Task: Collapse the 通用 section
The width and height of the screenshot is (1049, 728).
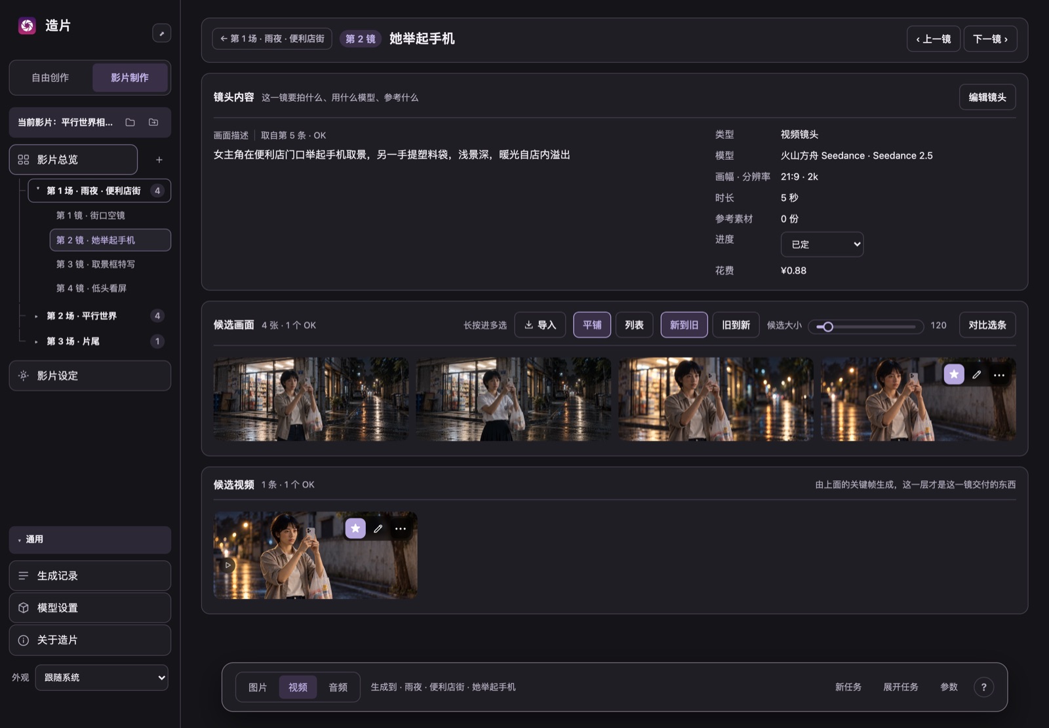Action: (x=90, y=540)
